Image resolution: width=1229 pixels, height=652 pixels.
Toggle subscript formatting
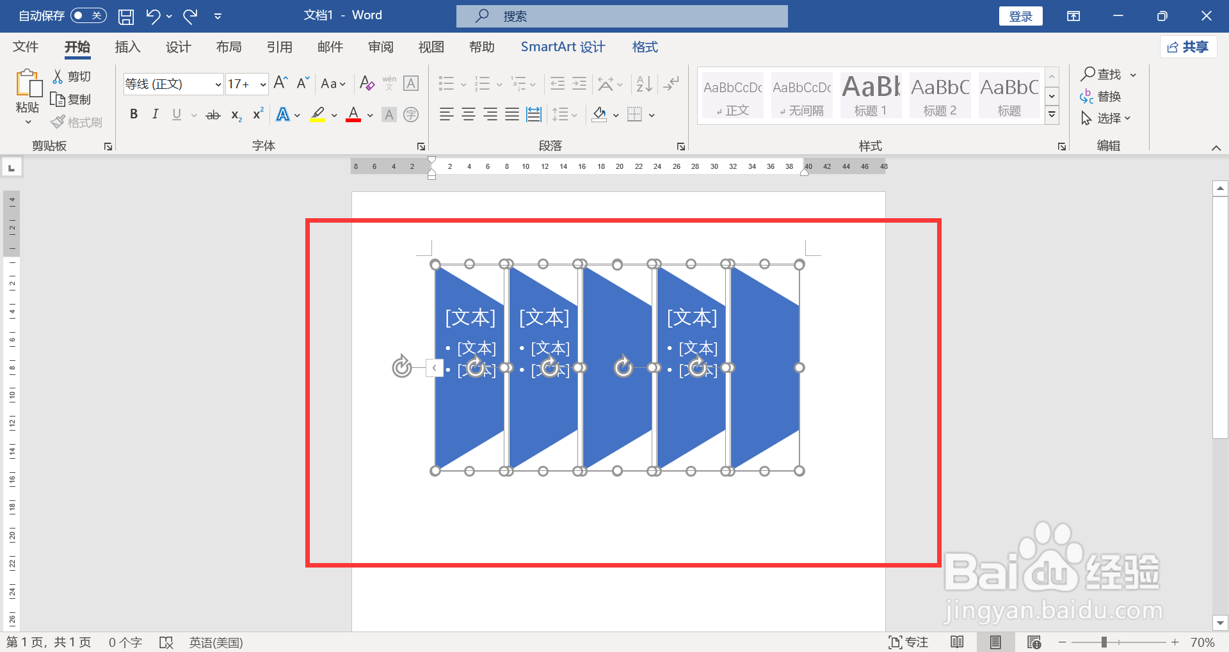pos(236,115)
